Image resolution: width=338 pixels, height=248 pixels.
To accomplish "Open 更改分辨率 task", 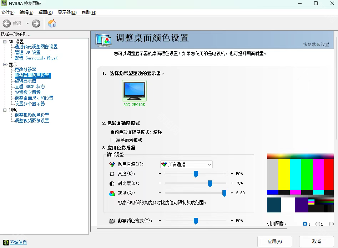I will tap(25, 69).
